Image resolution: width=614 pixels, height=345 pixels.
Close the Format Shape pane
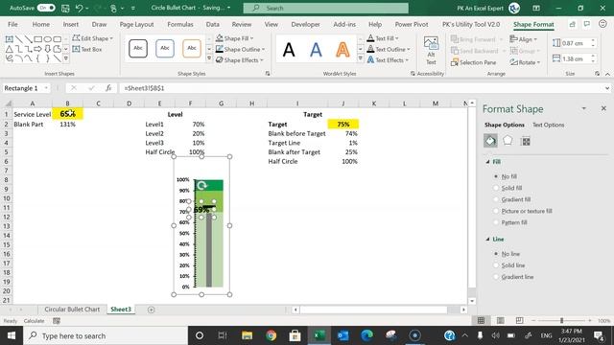coord(603,108)
